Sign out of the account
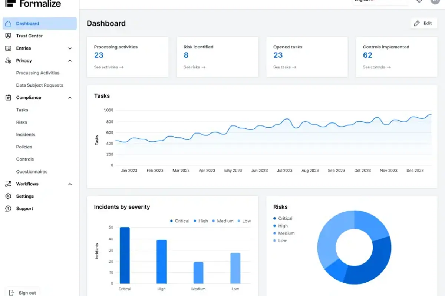Image resolution: width=445 pixels, height=296 pixels. click(23, 292)
